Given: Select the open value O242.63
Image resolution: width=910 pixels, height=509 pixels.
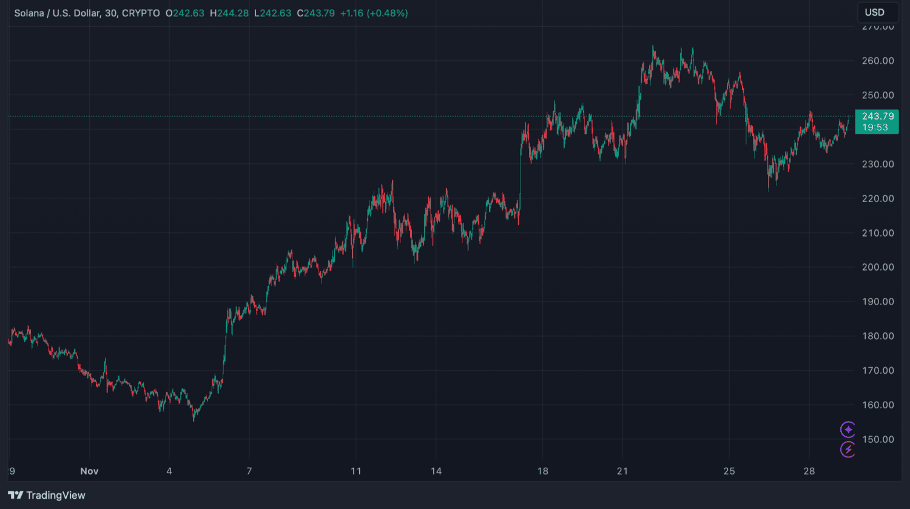Looking at the screenshot, I should coord(185,13).
